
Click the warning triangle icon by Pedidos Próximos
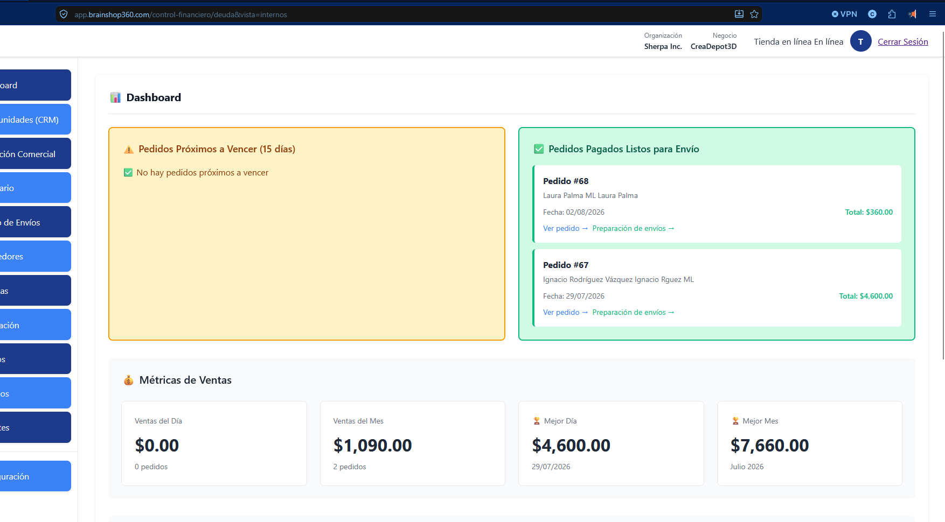pyautogui.click(x=128, y=150)
